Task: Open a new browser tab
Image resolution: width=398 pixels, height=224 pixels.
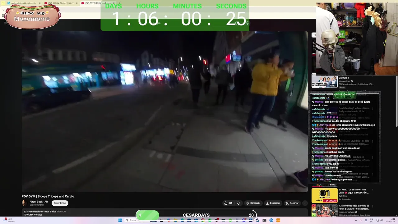Action: [119, 3]
